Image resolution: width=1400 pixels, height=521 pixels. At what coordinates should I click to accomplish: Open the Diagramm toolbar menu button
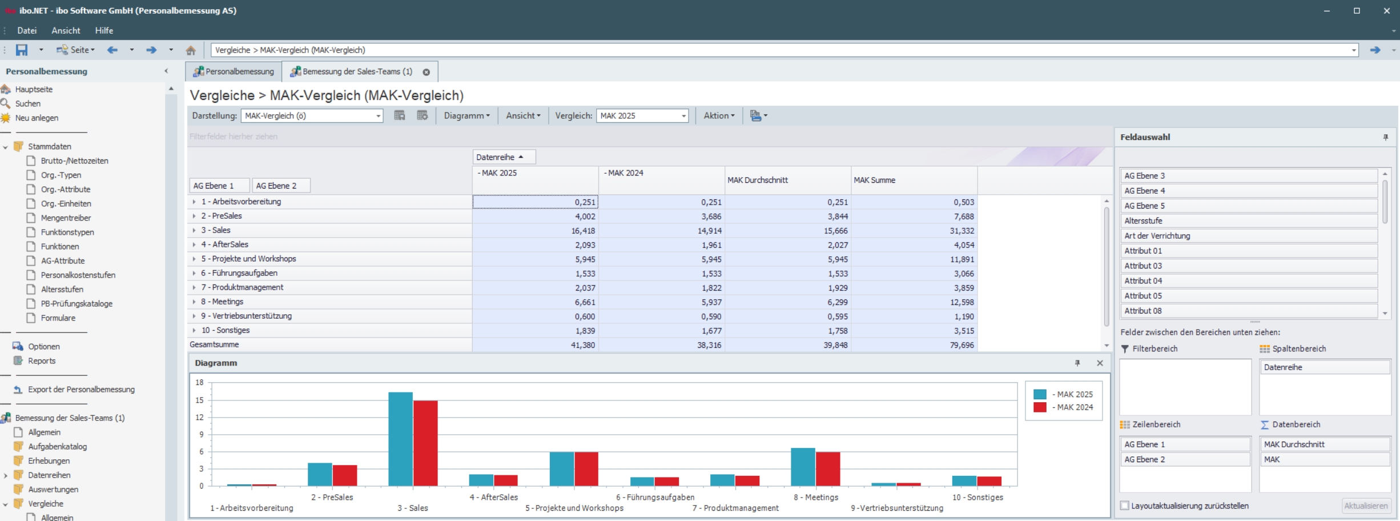point(466,115)
